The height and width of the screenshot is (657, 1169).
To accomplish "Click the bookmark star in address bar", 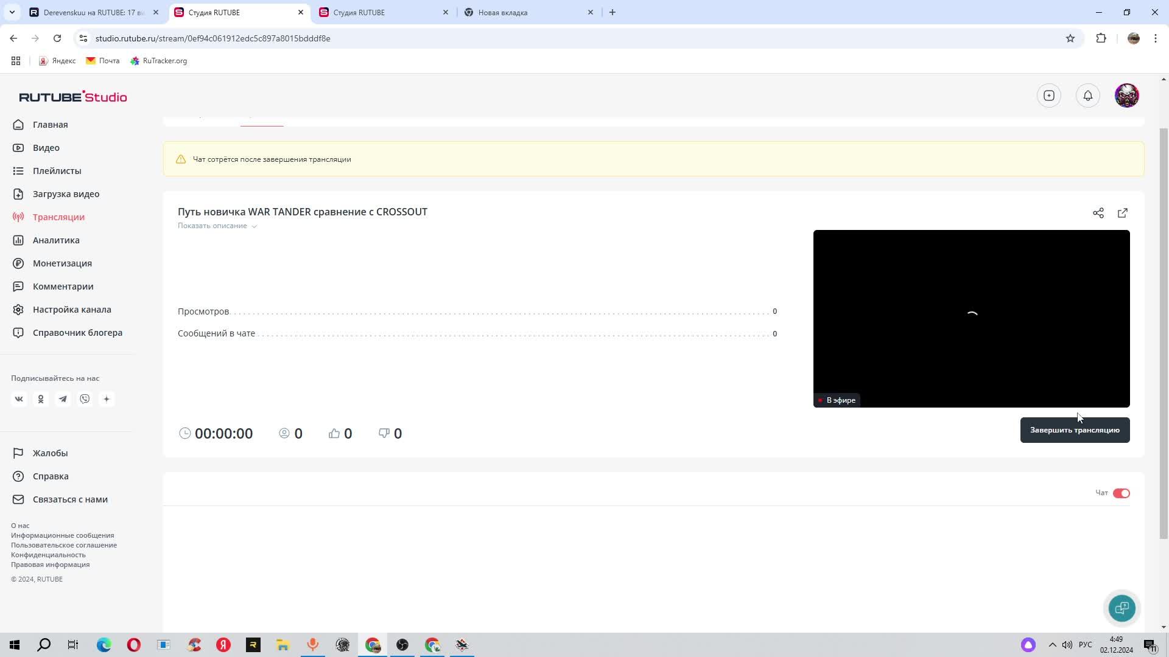I will click(x=1070, y=38).
